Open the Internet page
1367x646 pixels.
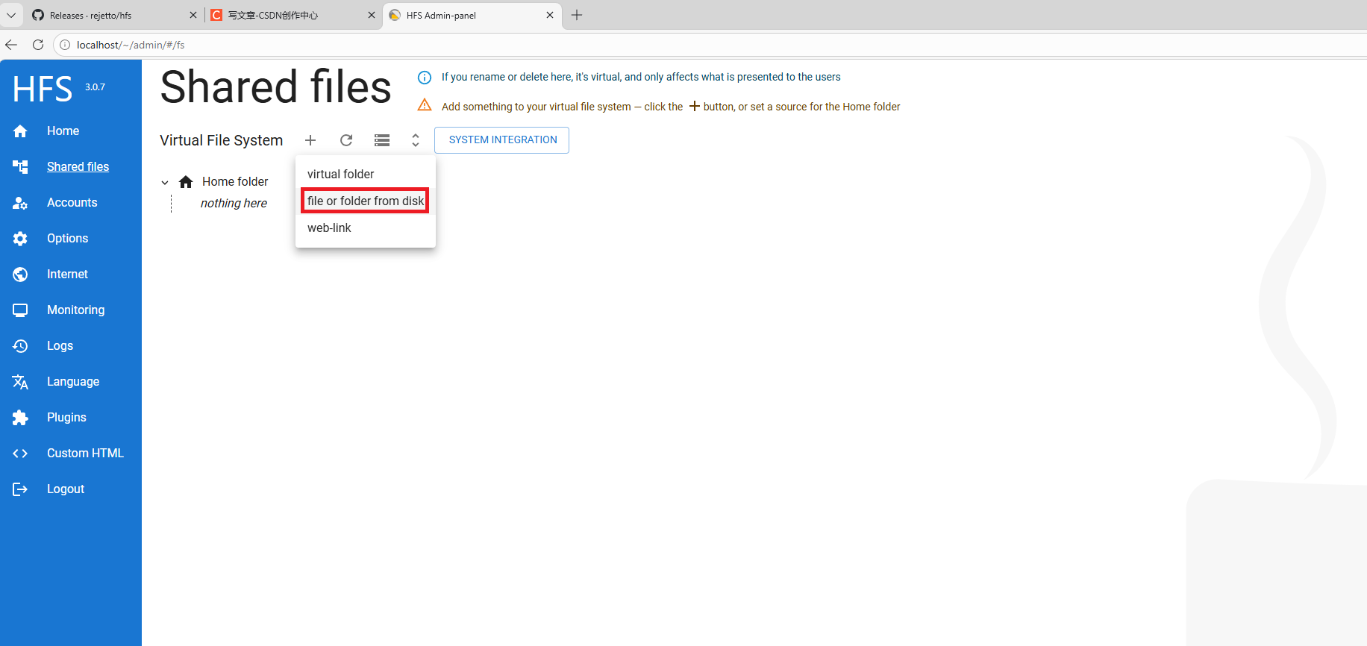pos(67,275)
